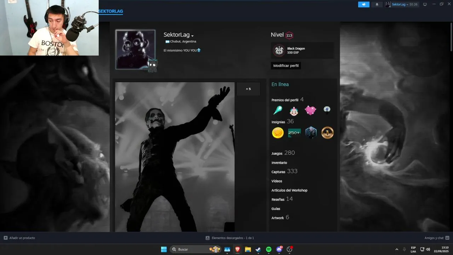Click the En línea status text
Image resolution: width=453 pixels, height=255 pixels.
[x=280, y=84]
